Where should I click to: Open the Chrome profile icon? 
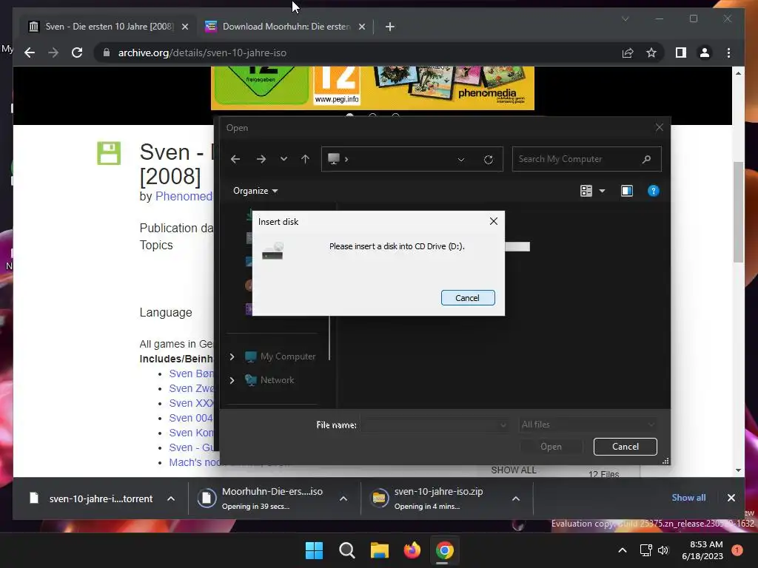pos(705,53)
